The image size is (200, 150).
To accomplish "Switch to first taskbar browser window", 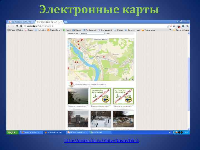I will pos(31,132).
